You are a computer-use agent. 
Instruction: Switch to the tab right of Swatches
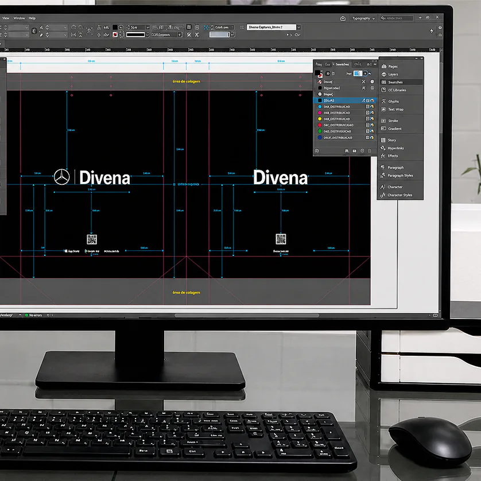(x=358, y=64)
